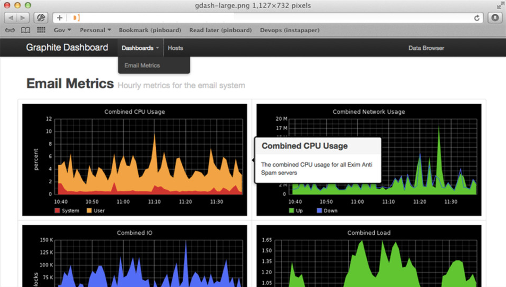Go back with the browser back arrow
Screen dimensions: 506x287
[x=10, y=18]
